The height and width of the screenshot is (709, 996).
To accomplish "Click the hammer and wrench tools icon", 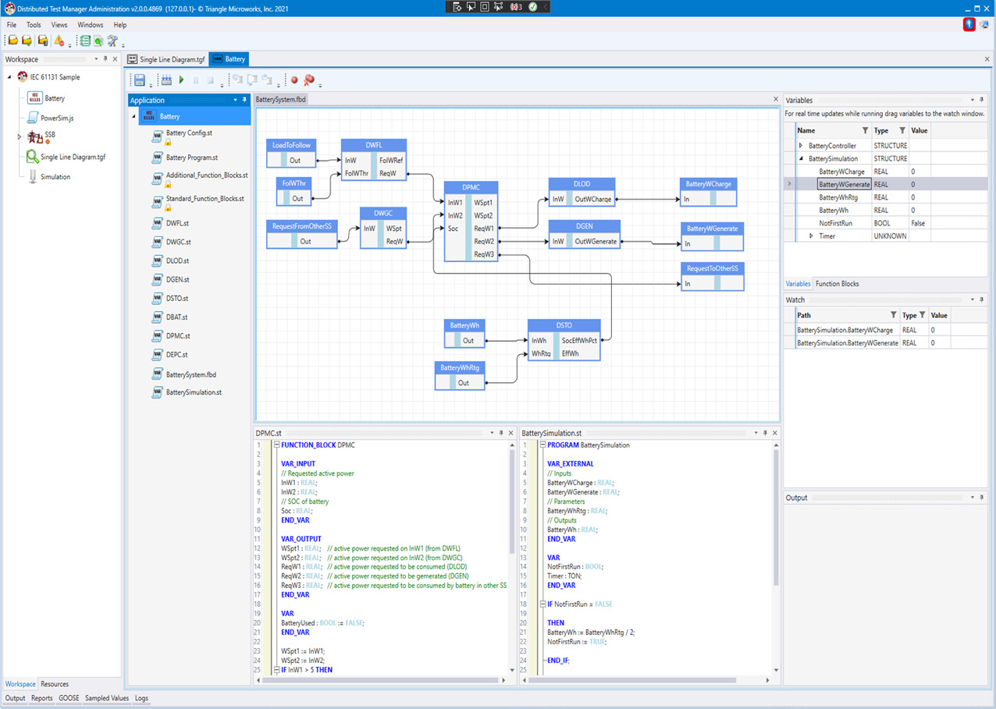I will [x=113, y=41].
